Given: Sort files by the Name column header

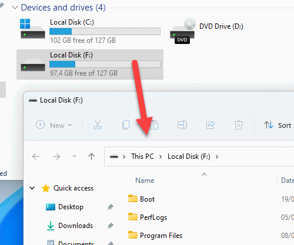Looking at the screenshot, I should coord(145,181).
